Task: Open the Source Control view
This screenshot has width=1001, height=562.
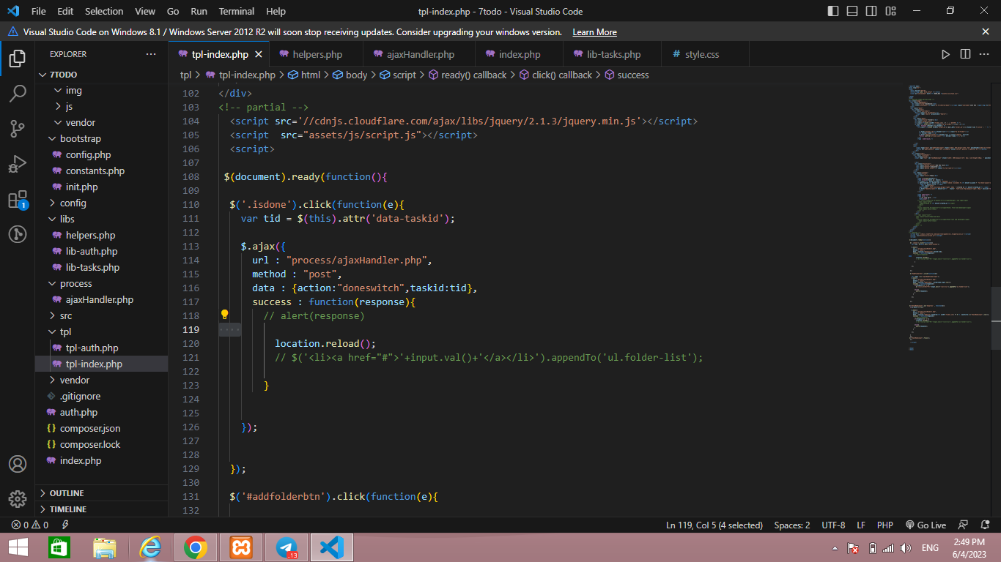Action: pos(18,130)
